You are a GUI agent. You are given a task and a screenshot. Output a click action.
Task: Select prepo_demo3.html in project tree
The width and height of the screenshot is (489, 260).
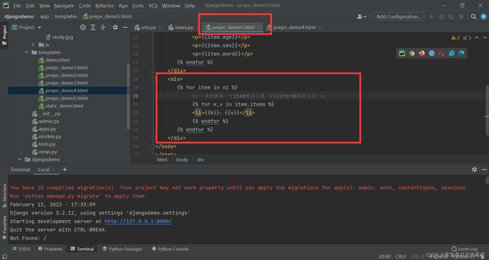pos(66,83)
